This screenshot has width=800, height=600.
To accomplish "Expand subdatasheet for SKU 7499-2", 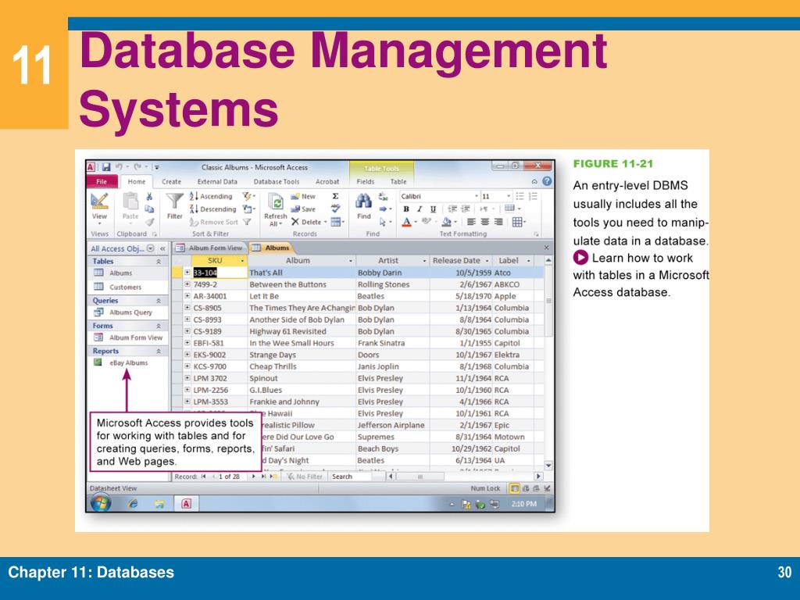I will coord(187,284).
